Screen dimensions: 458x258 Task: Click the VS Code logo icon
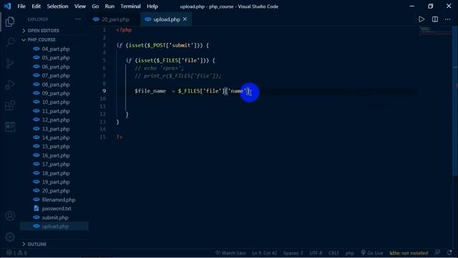pos(7,6)
